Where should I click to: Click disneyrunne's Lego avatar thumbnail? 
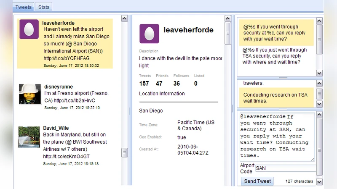(29, 94)
